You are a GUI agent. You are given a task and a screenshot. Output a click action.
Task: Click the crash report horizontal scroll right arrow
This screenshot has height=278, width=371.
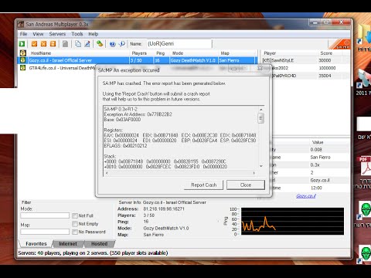coord(254,173)
